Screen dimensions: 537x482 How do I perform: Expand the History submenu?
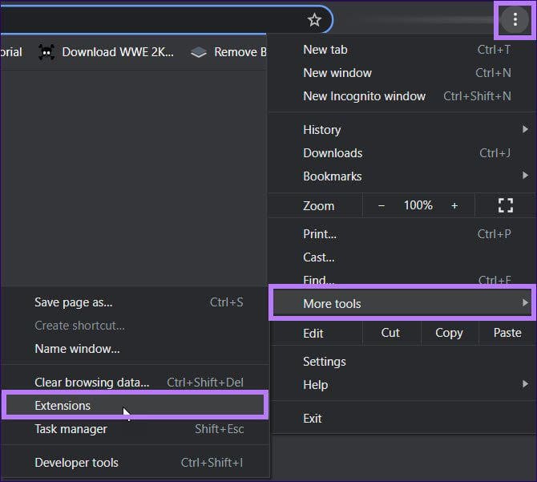click(402, 129)
